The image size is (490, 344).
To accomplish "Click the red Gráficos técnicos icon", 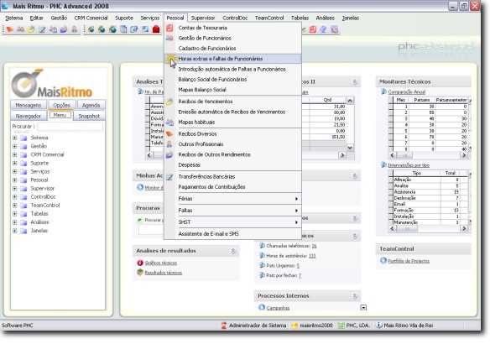I will 140,263.
